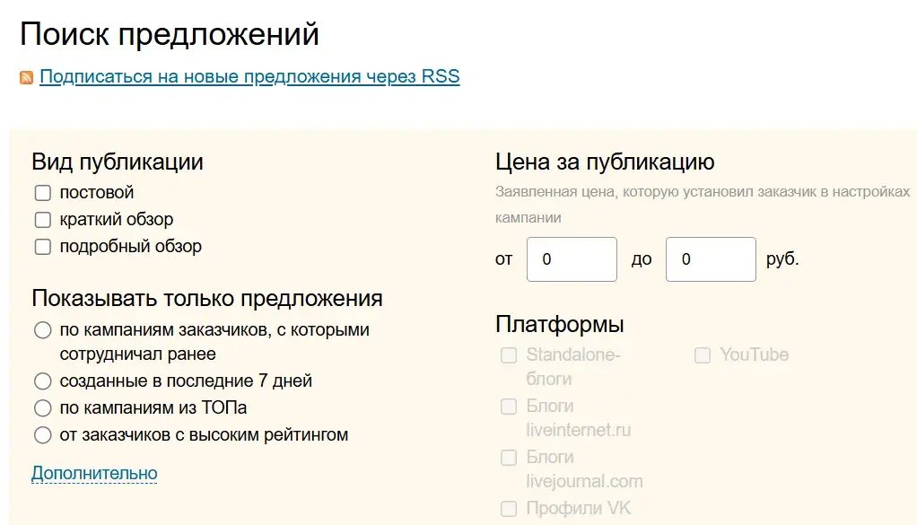The width and height of the screenshot is (917, 525).
Task: Pick "от заказчиков с высоким рейтингом" radio
Action: click(x=43, y=435)
